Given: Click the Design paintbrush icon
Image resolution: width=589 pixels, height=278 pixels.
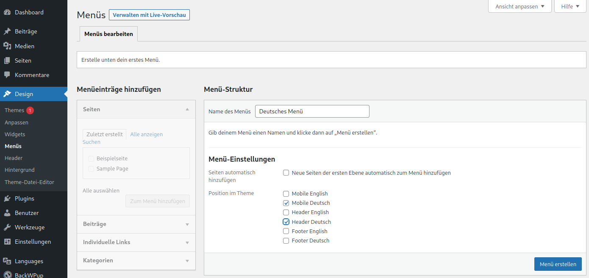Looking at the screenshot, I should click(x=7, y=94).
